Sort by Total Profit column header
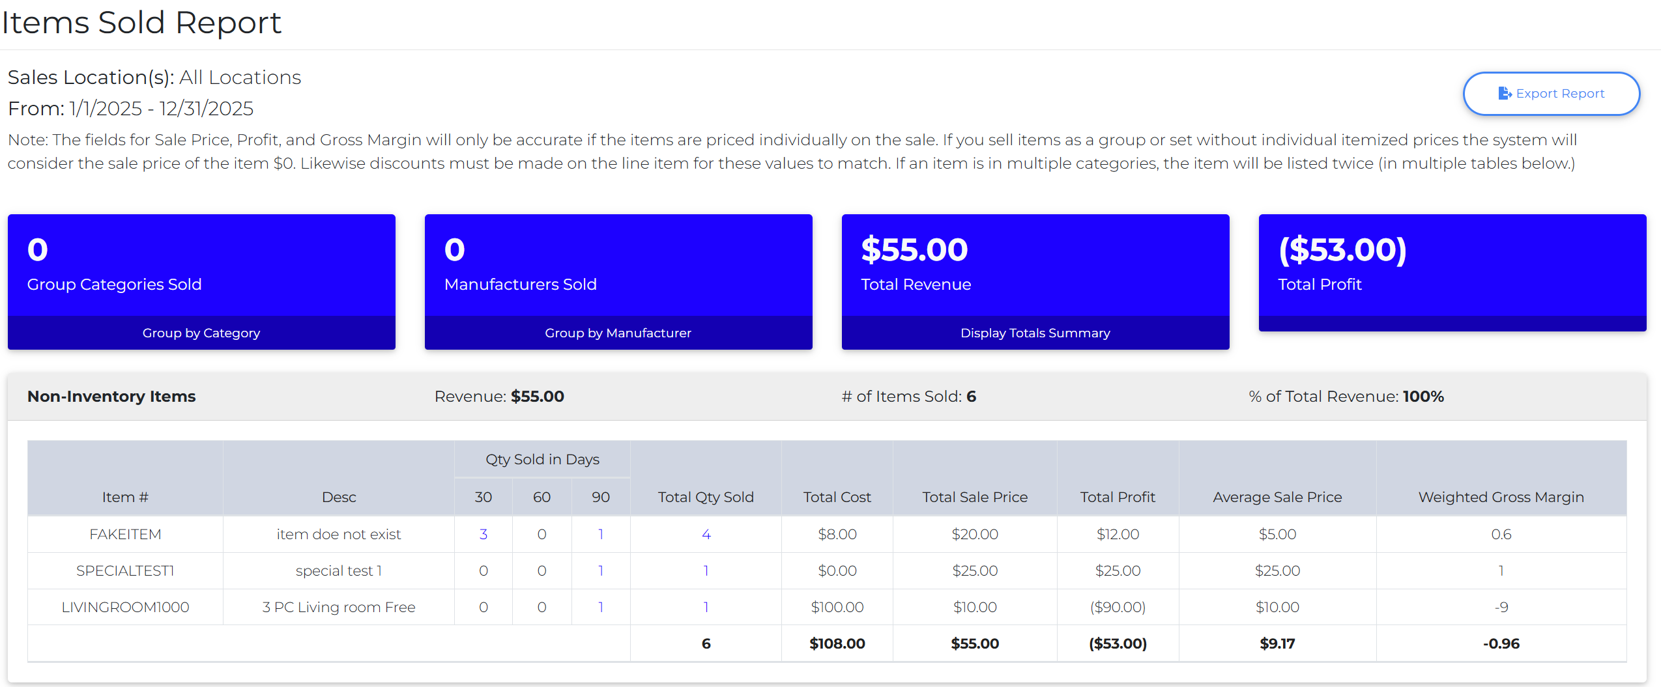1661x687 pixels. (x=1118, y=497)
